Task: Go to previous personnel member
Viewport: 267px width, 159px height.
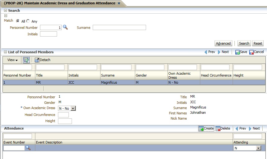Action: tap(210, 52)
